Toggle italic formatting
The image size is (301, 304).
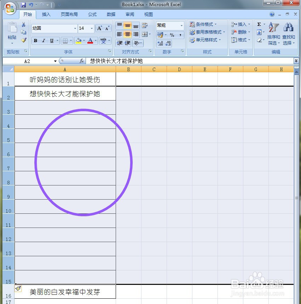click(43, 40)
